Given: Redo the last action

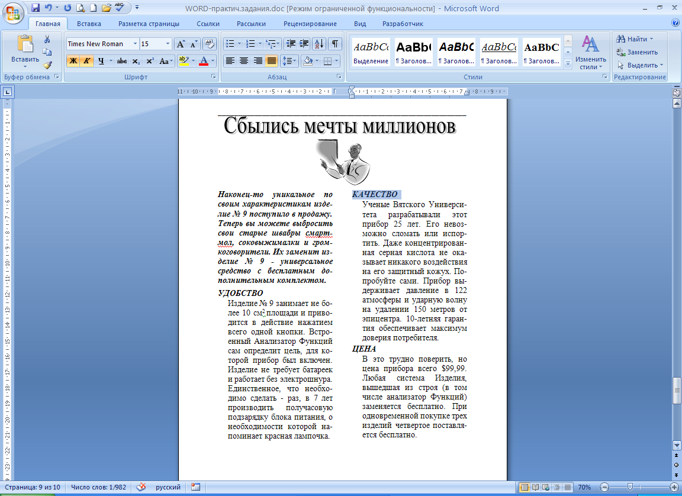Looking at the screenshot, I should point(67,8).
